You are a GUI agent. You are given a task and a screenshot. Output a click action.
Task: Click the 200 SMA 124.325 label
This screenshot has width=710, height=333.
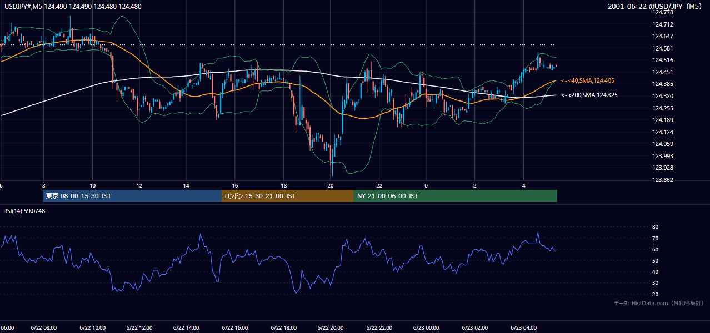[x=589, y=95]
